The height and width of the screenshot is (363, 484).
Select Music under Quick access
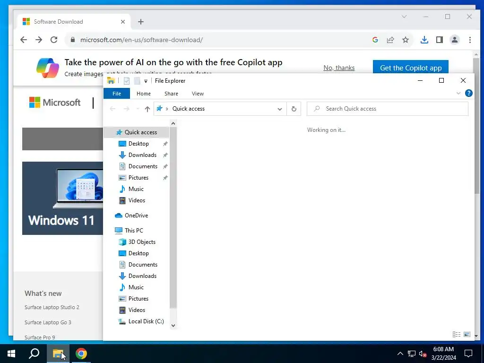136,189
